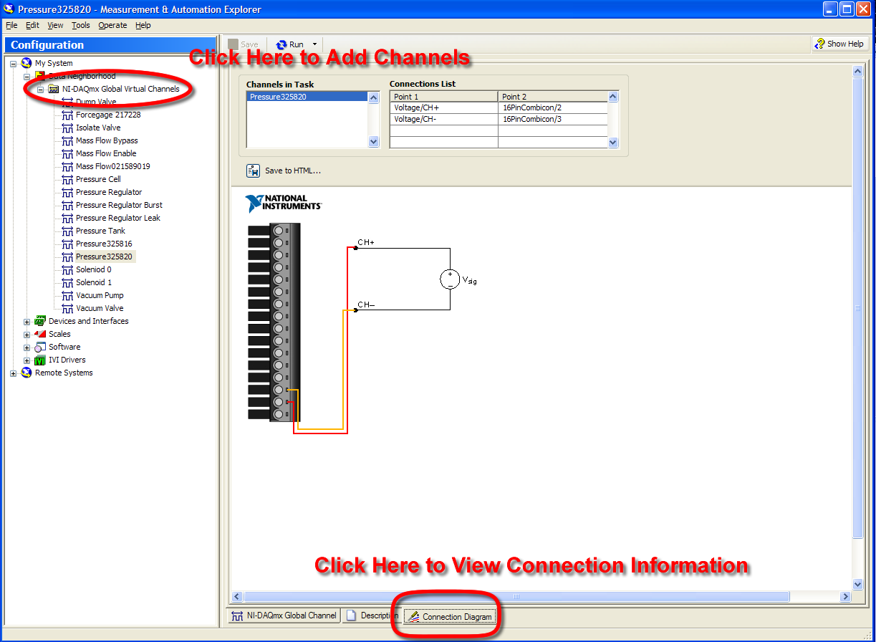Click the My System computer icon

pyautogui.click(x=27, y=63)
